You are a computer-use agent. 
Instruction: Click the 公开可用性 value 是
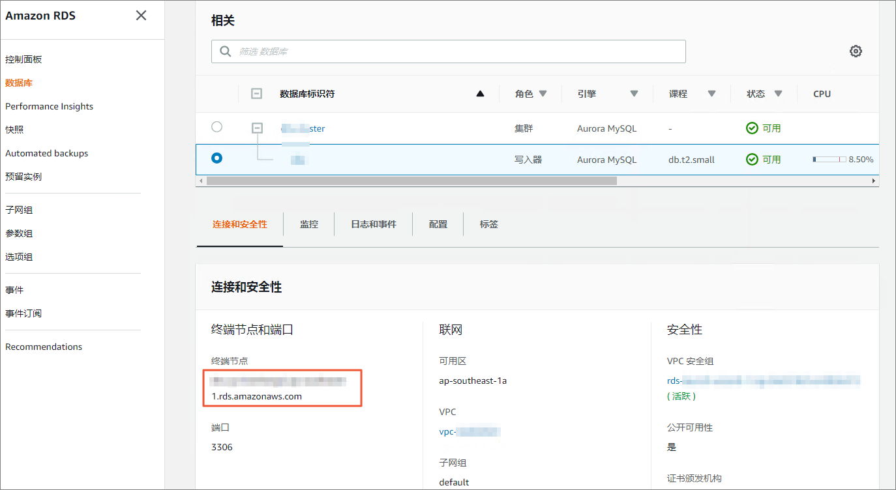pos(672,447)
